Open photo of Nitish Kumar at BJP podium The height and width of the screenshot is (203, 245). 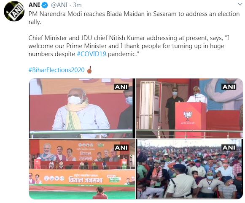coord(189,108)
